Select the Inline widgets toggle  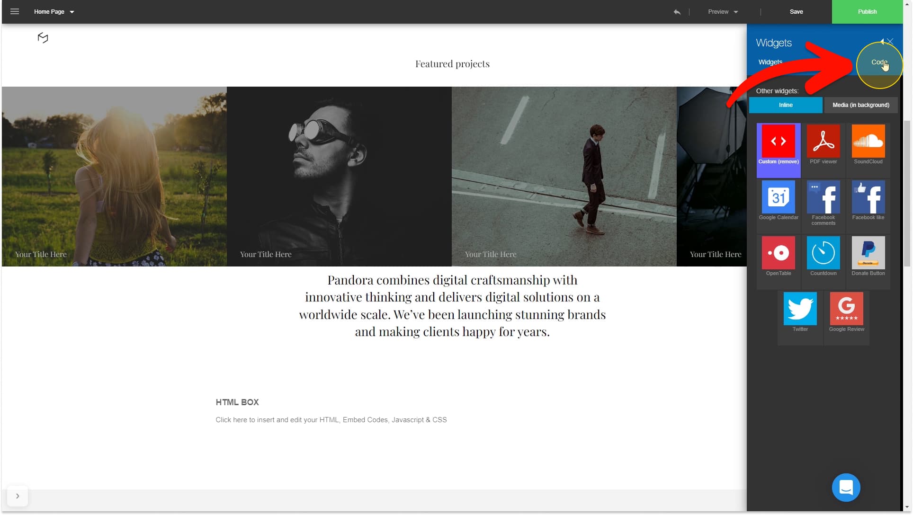click(x=786, y=105)
